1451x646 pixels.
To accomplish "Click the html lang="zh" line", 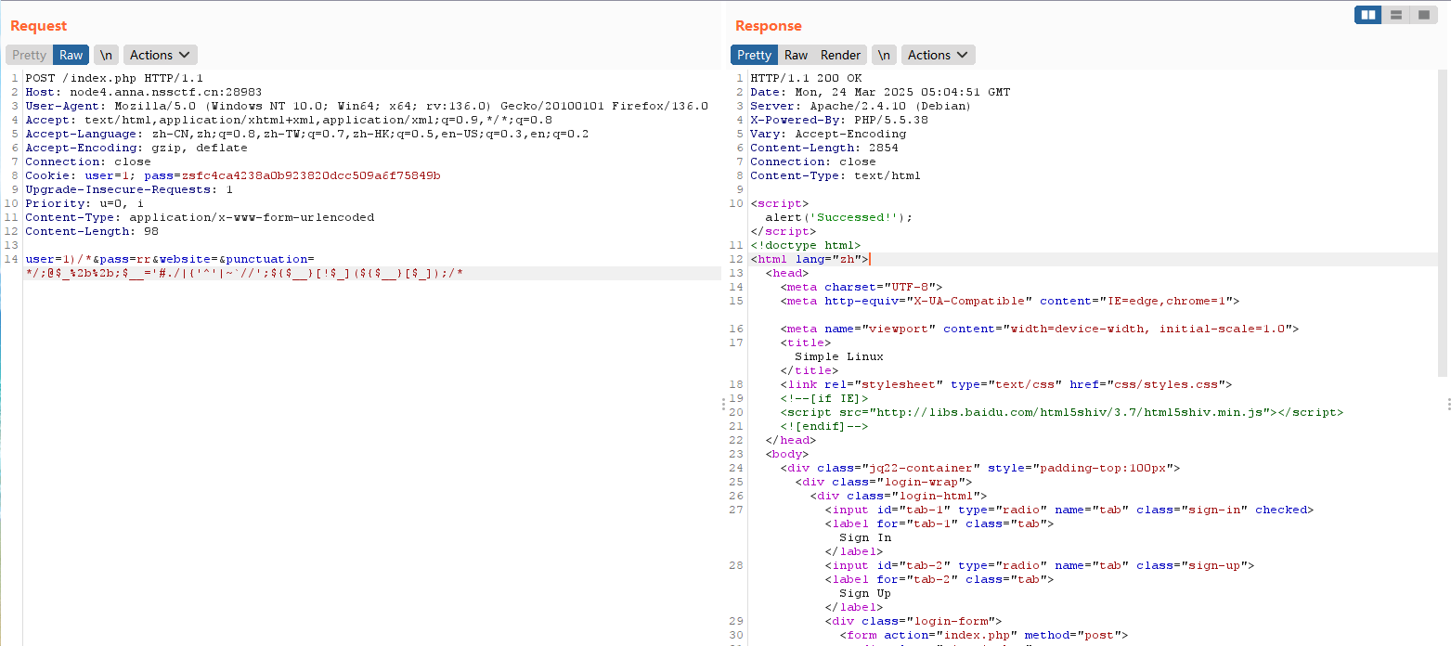I will [810, 259].
